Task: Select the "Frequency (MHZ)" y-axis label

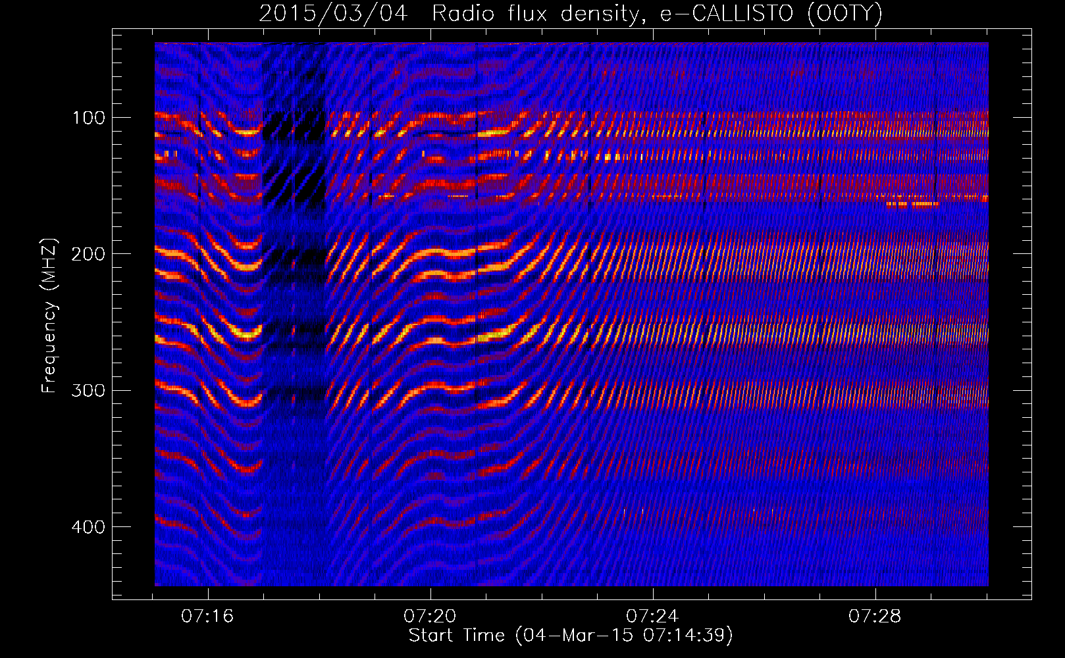Action: (49, 315)
